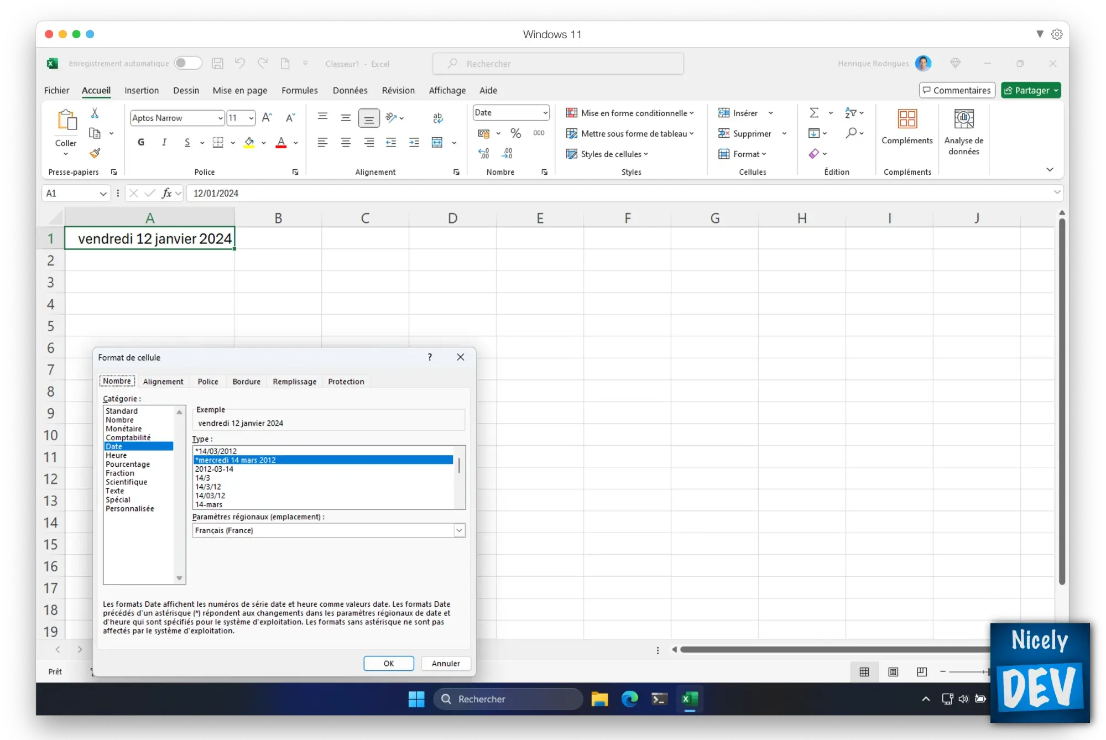Open the Name Box A1 dropdown
This screenshot has height=740, width=1106.
click(103, 194)
